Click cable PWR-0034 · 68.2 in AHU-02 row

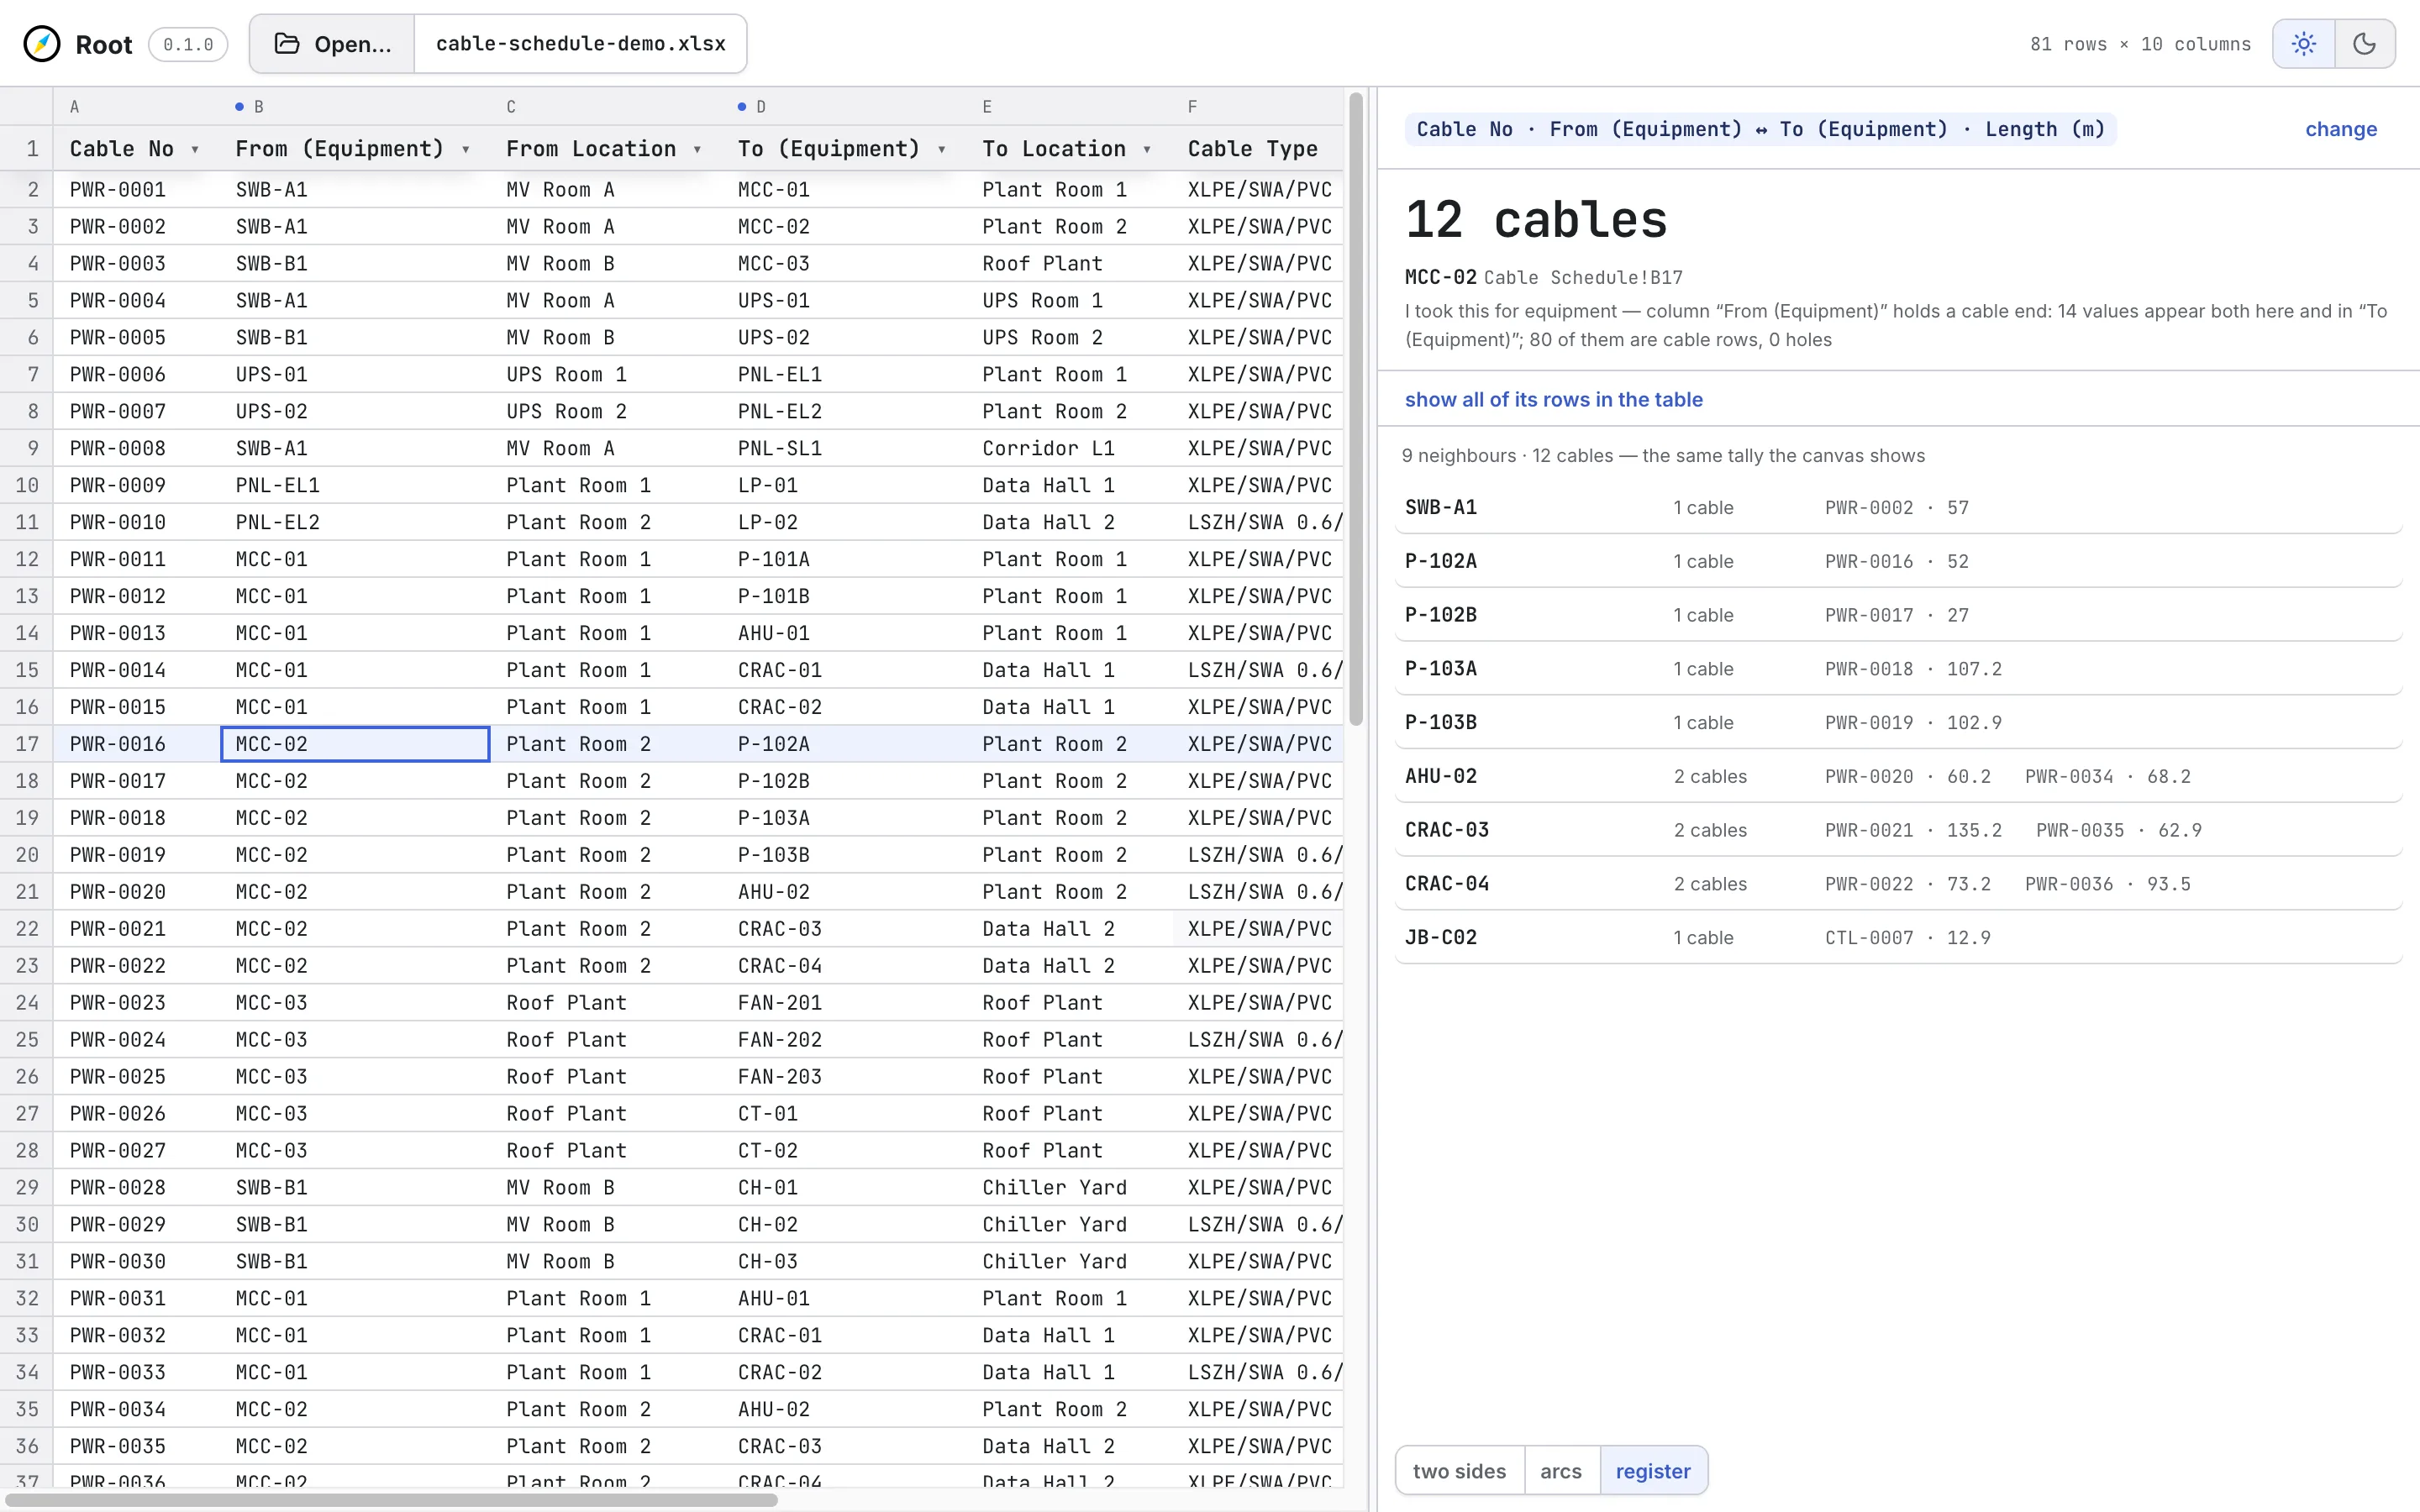(x=2107, y=777)
